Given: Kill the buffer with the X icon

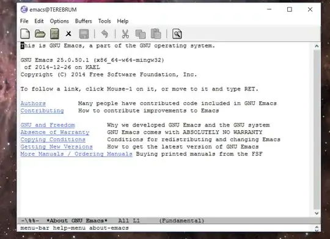Looking at the screenshot, I should click(68, 34).
